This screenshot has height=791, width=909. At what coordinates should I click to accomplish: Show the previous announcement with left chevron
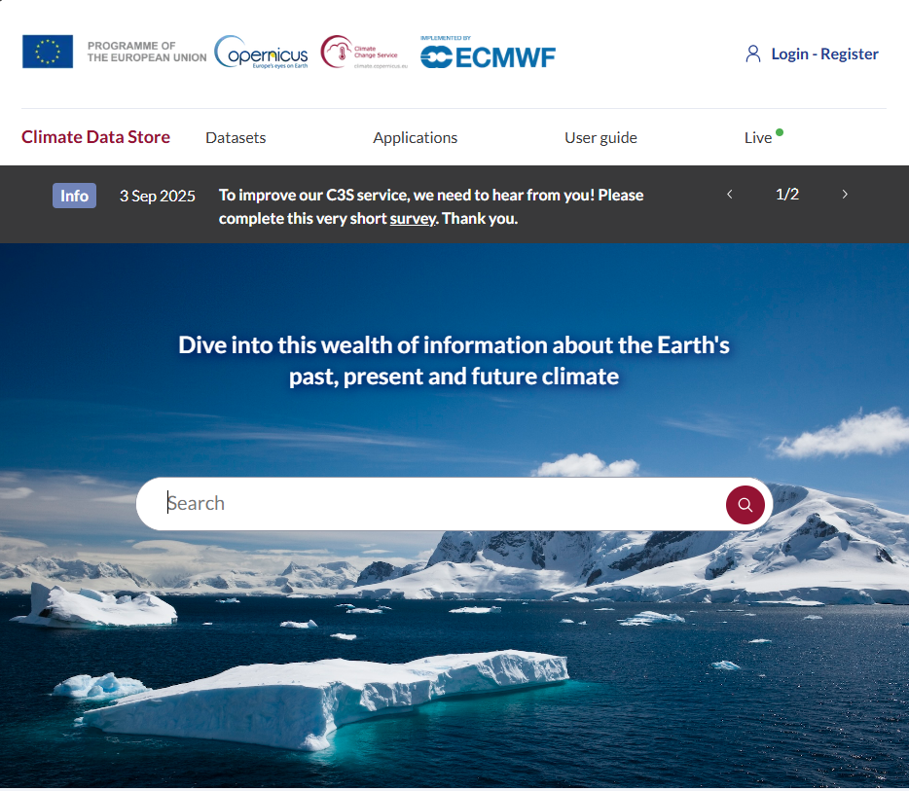[x=730, y=195]
